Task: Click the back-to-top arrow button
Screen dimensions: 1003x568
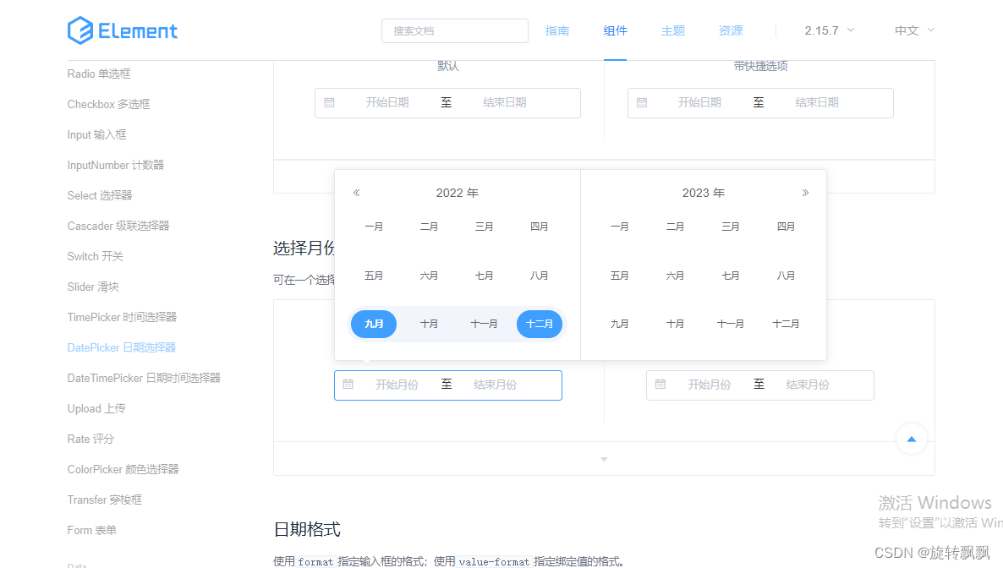Action: tap(911, 439)
